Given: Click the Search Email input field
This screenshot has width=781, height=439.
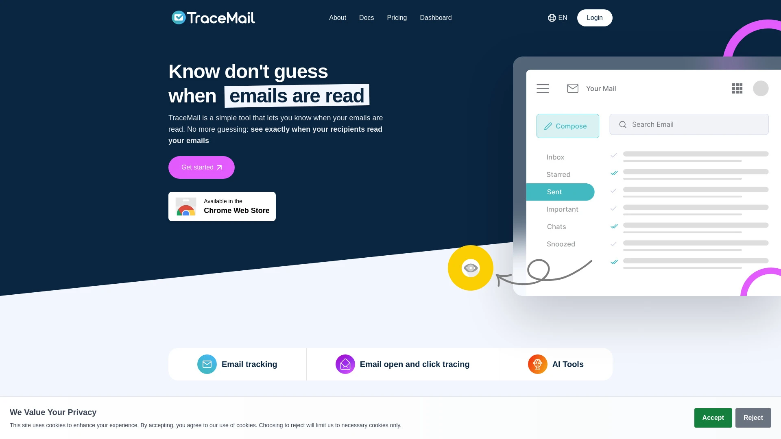Looking at the screenshot, I should click(x=689, y=124).
